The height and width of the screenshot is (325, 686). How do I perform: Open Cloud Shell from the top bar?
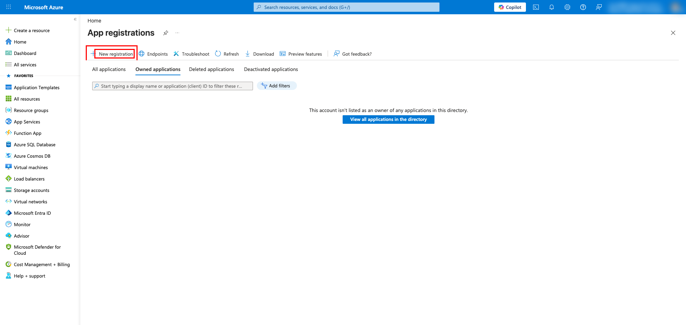point(536,7)
